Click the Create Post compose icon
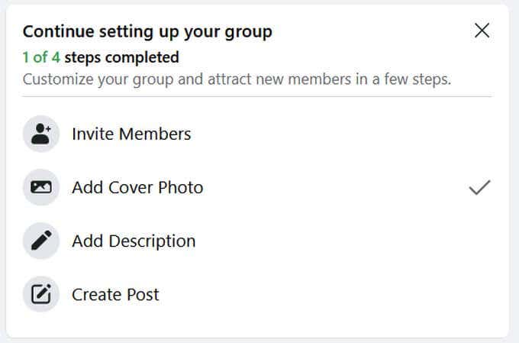The image size is (519, 343). (41, 294)
